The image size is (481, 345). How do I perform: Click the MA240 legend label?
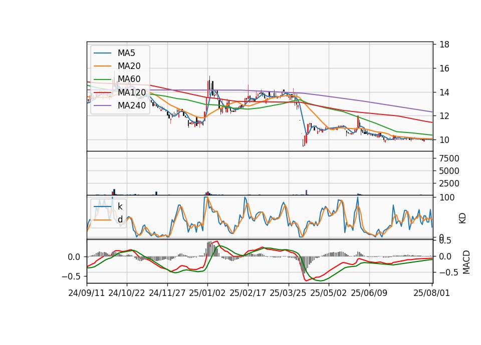tap(132, 105)
